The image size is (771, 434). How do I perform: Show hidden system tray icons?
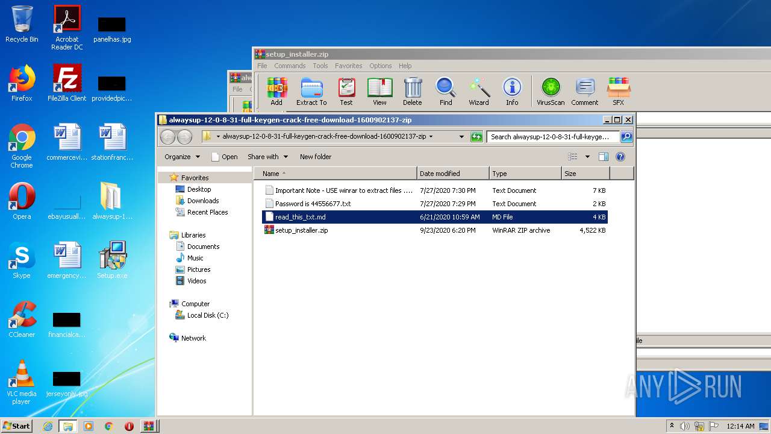(x=672, y=426)
